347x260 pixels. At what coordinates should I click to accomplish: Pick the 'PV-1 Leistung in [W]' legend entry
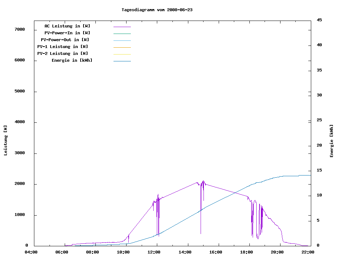(63, 47)
